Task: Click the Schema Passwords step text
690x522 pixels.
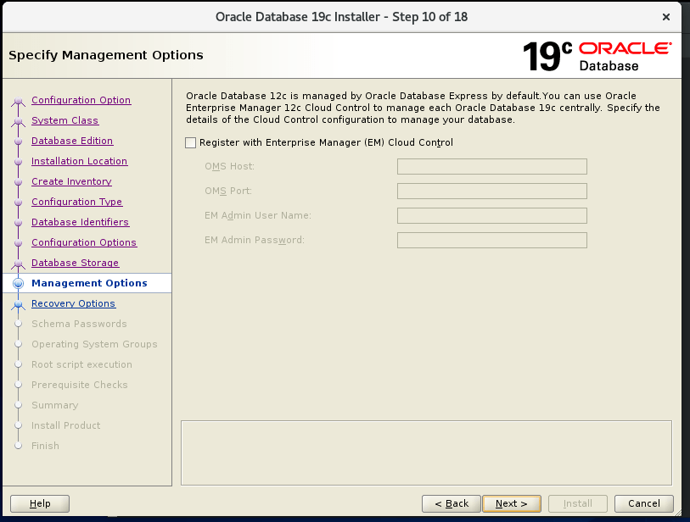Action: coord(79,324)
